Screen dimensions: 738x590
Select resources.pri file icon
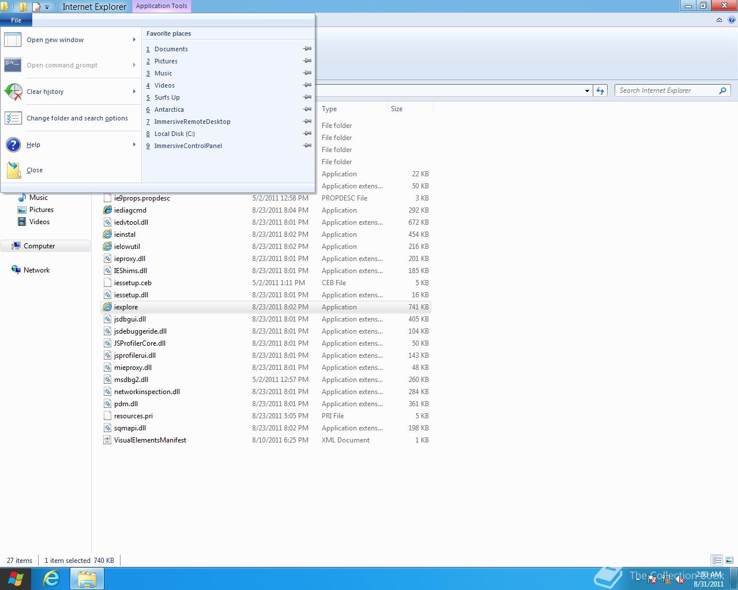point(107,416)
